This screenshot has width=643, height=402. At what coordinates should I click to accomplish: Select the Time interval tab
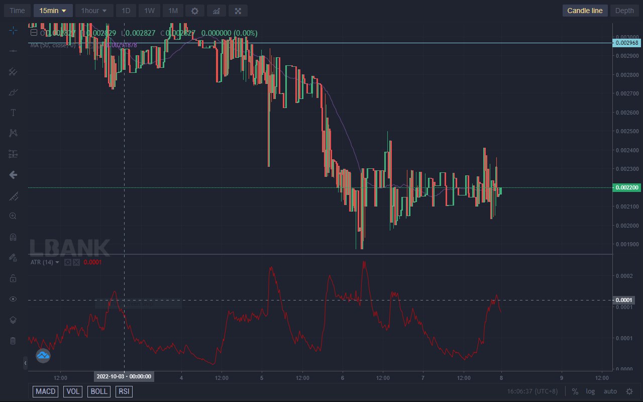pos(17,11)
